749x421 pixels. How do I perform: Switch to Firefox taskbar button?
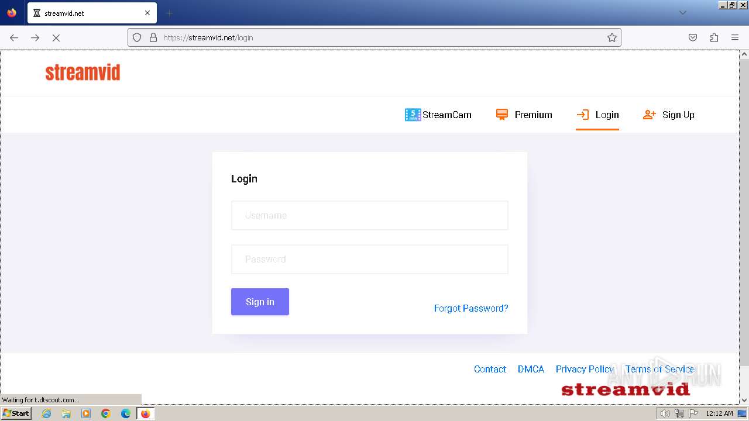146,413
